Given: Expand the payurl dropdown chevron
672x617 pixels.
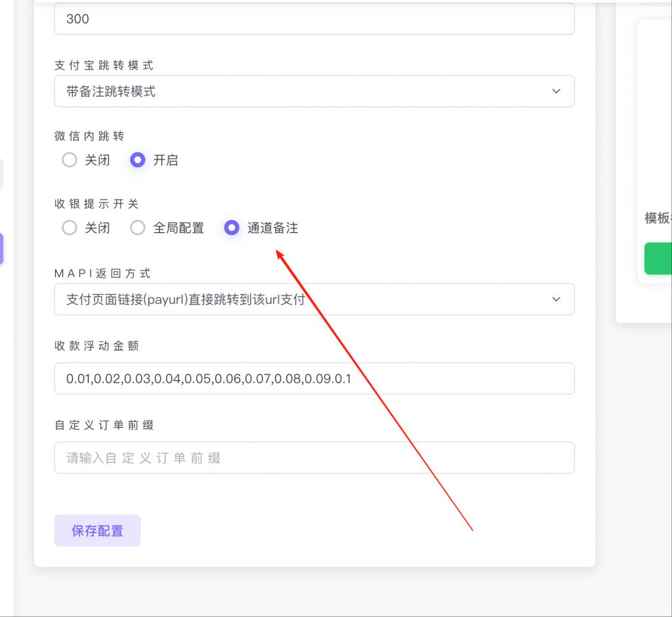Looking at the screenshot, I should click(556, 299).
